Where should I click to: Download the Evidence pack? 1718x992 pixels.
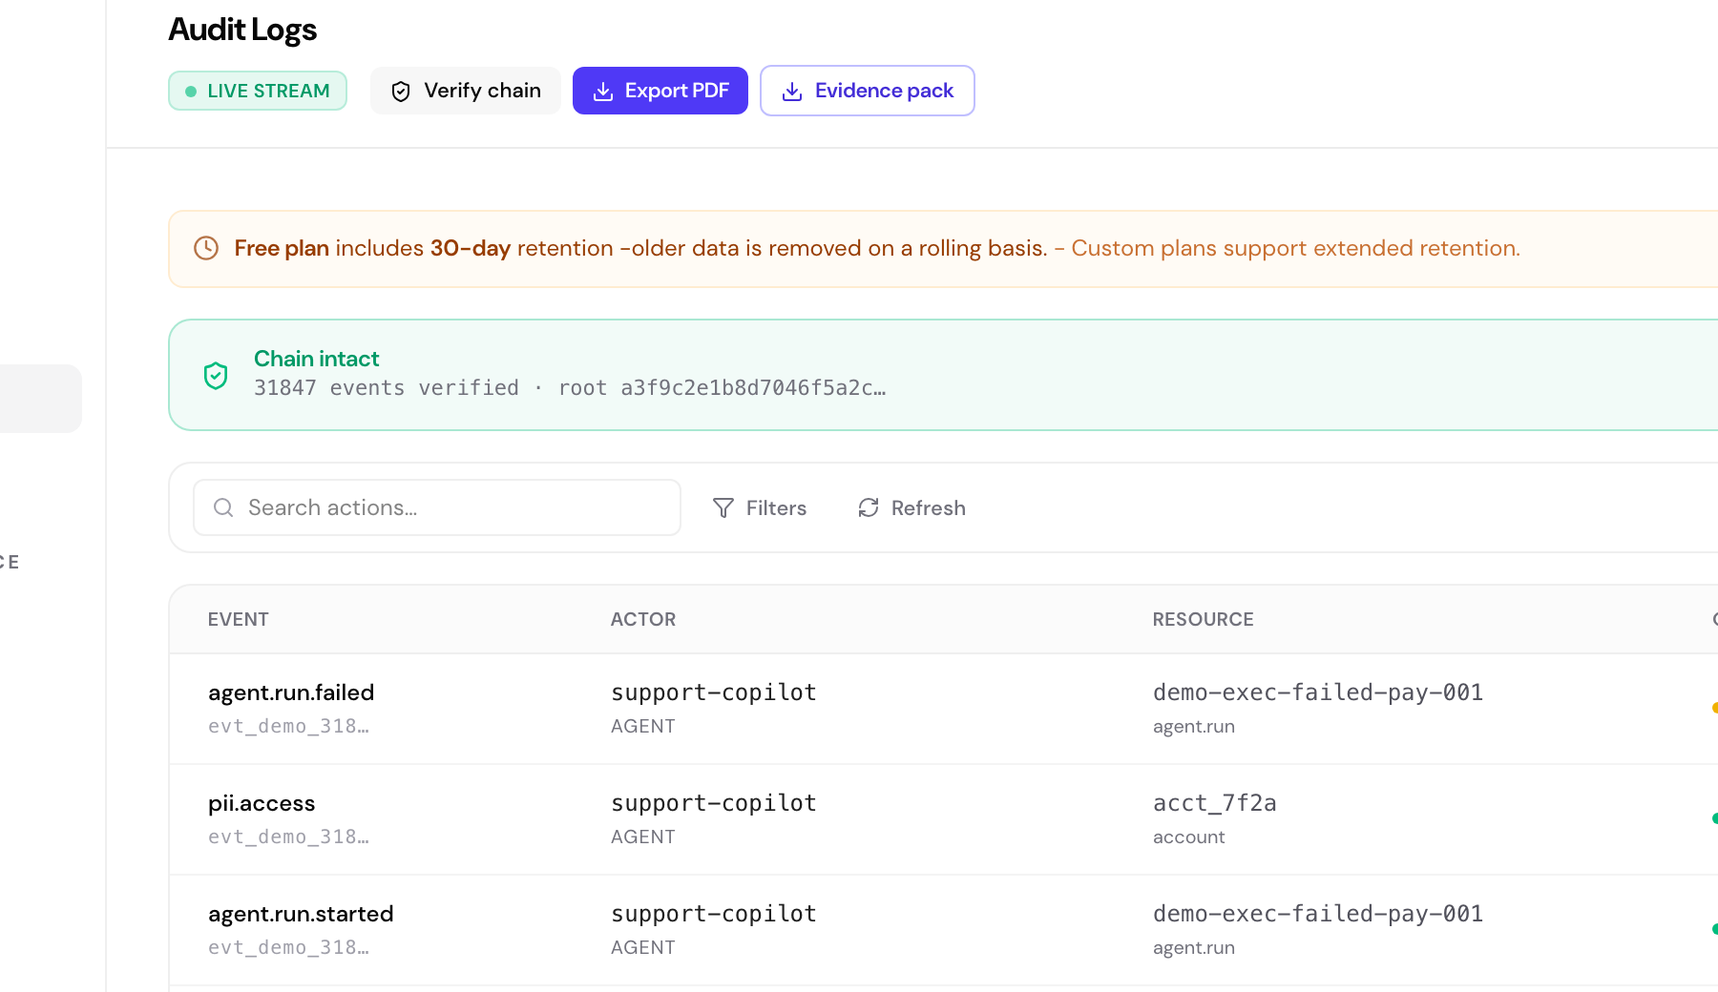pyautogui.click(x=868, y=91)
